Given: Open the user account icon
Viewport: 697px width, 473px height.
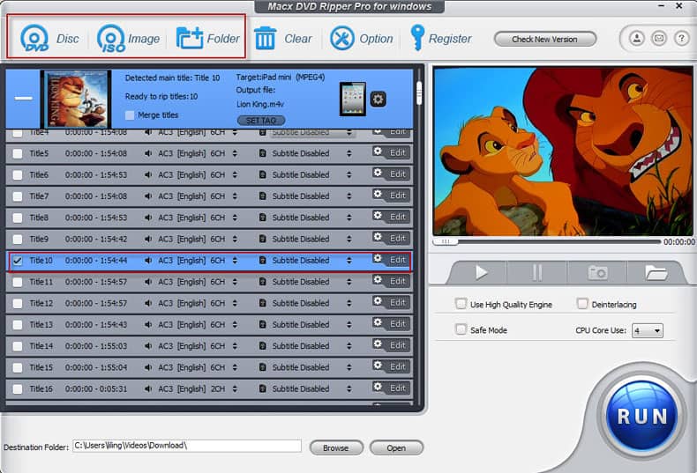Looking at the screenshot, I should pyautogui.click(x=636, y=39).
